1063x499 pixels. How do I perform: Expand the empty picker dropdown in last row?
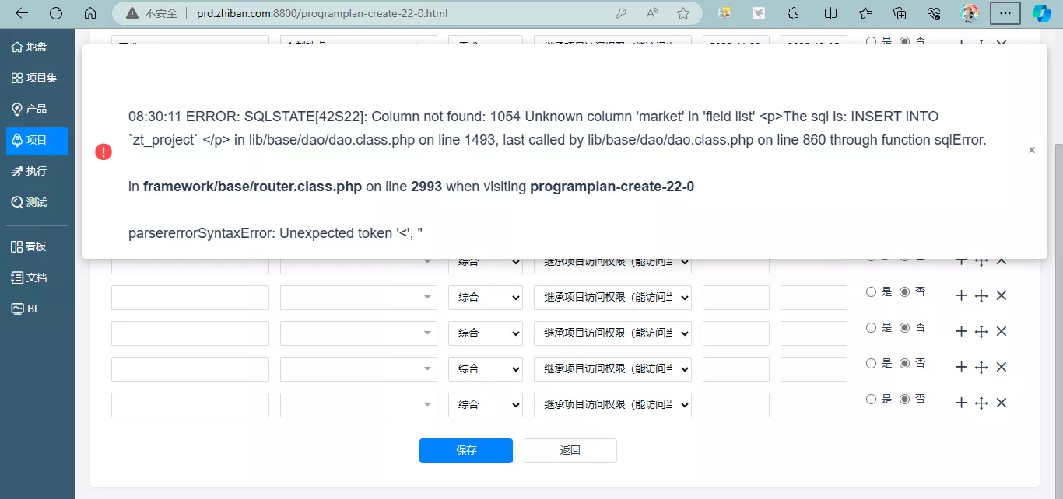point(359,405)
